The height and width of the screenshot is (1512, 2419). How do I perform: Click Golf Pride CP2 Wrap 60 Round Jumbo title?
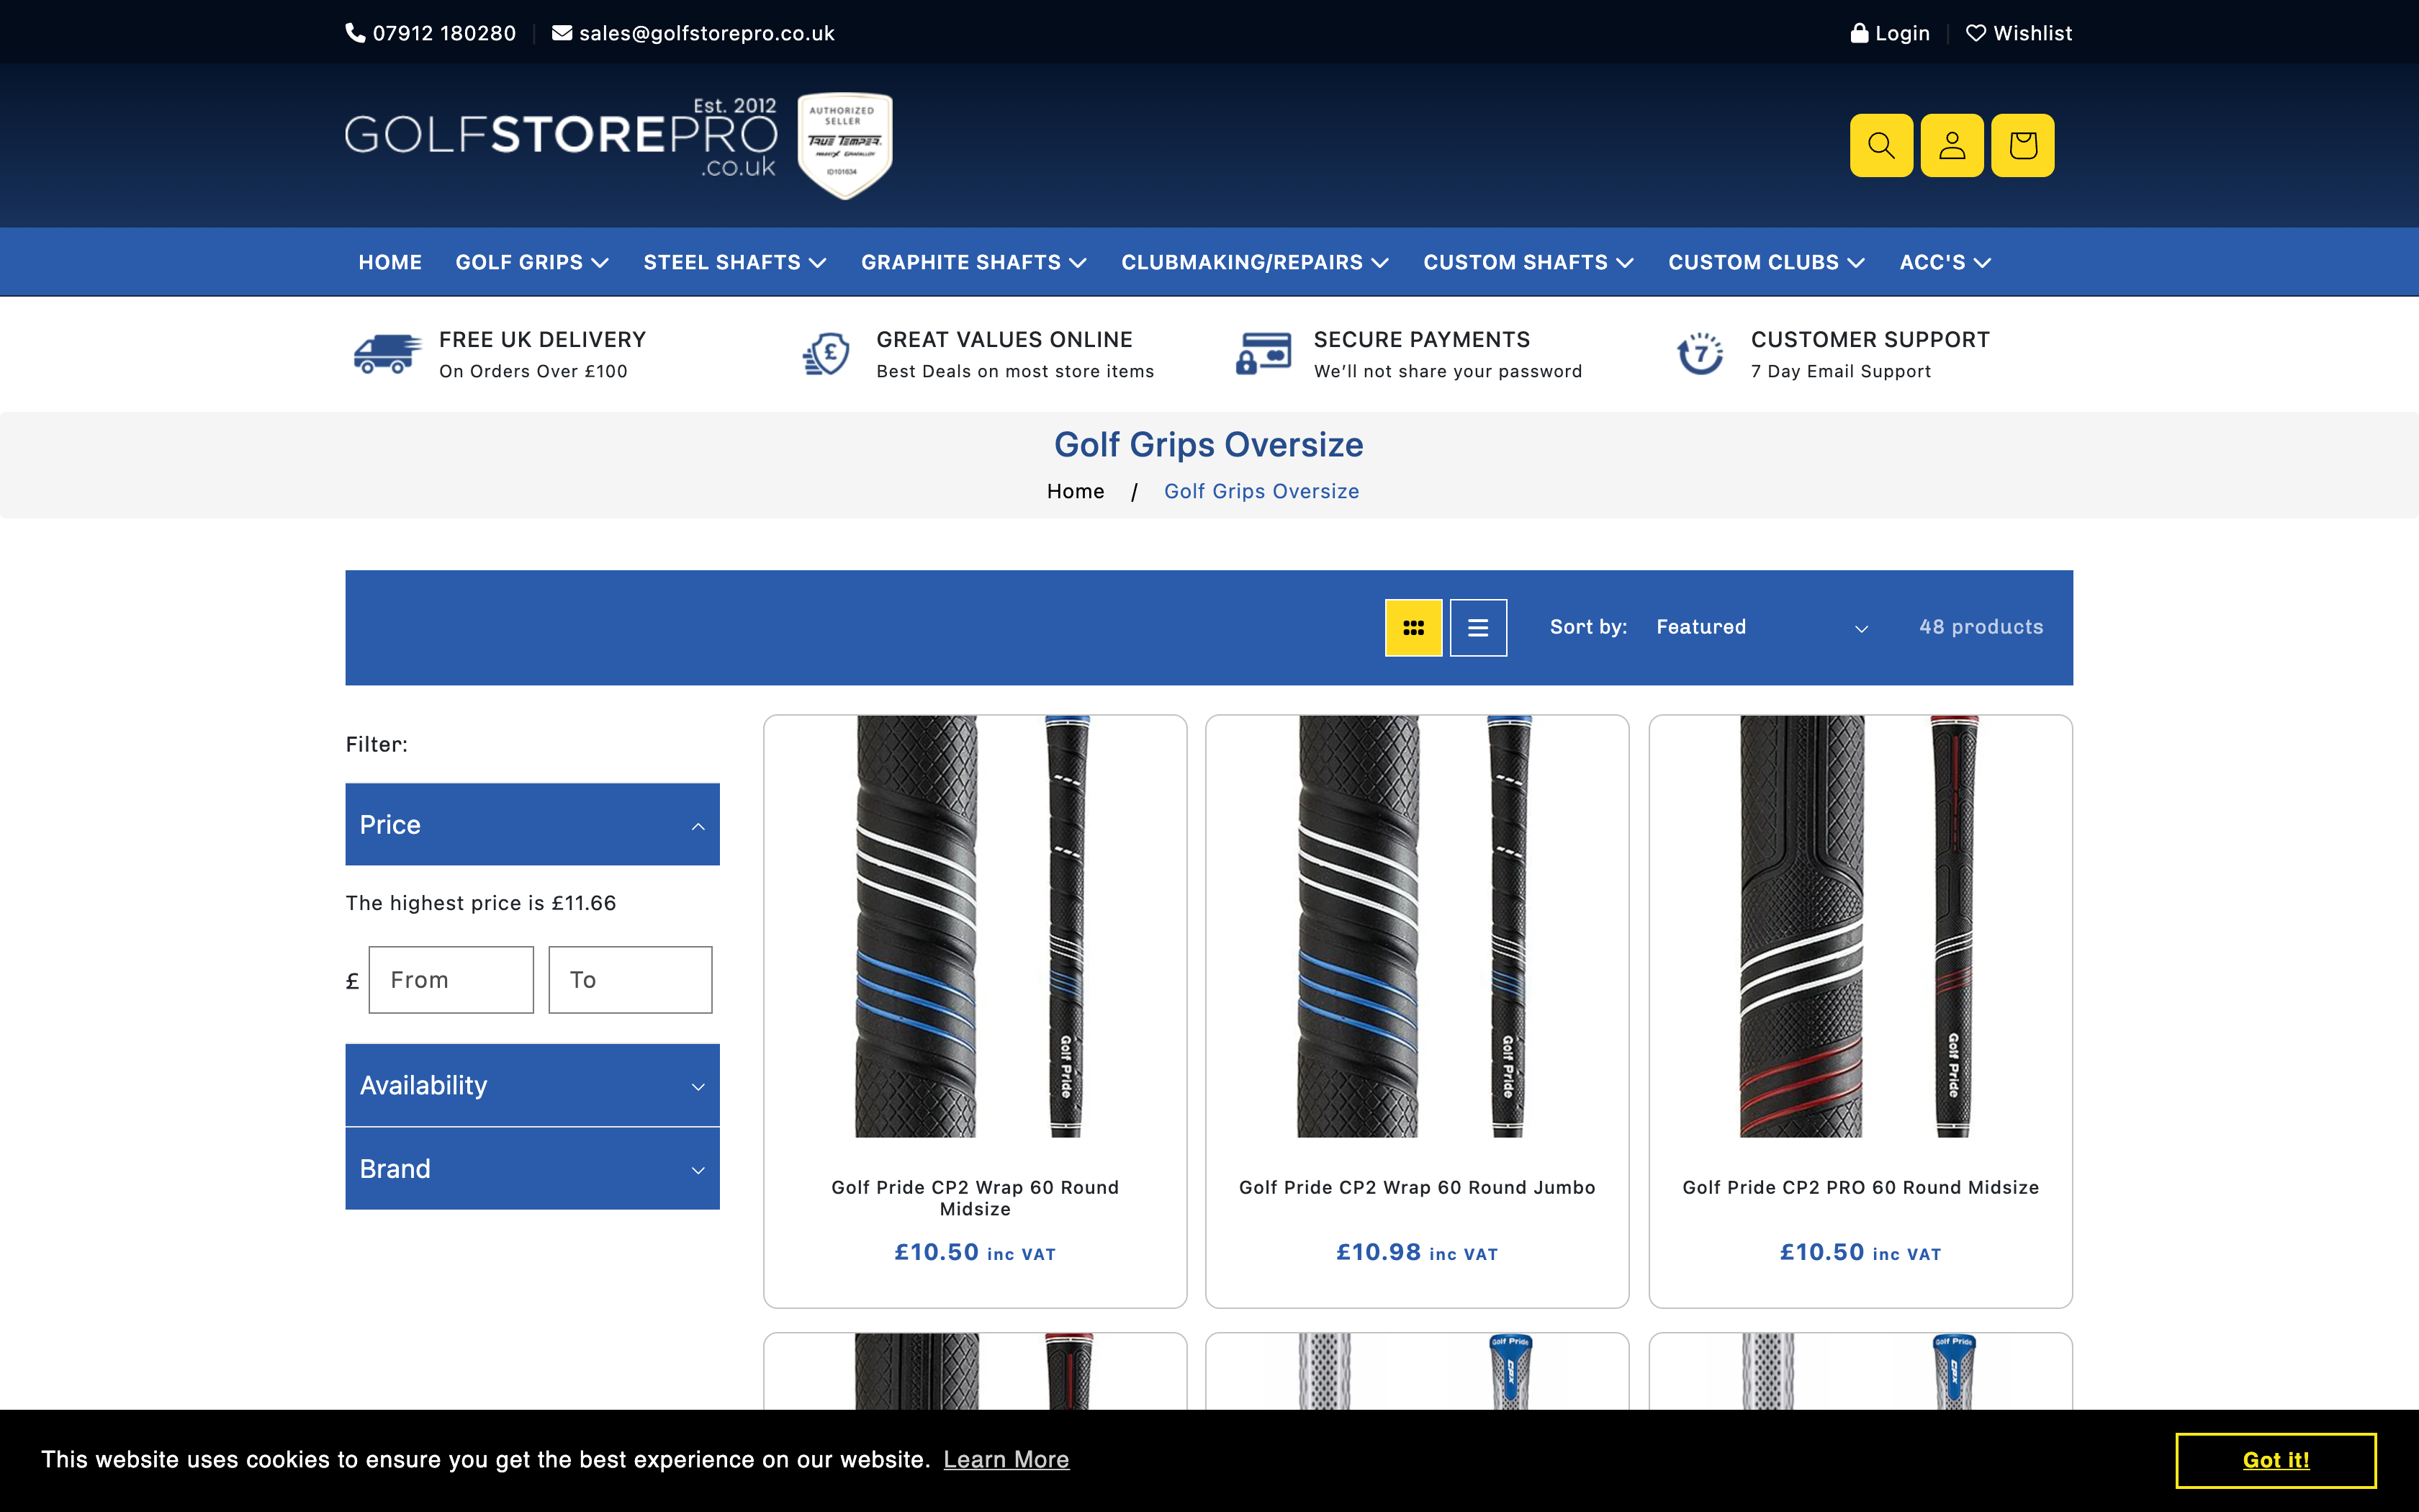(x=1418, y=1187)
